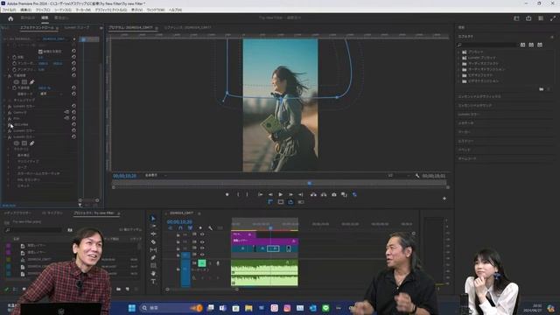560x315 pixels.
Task: Open the Lumetri カラー panel at right
Action: click(x=469, y=115)
